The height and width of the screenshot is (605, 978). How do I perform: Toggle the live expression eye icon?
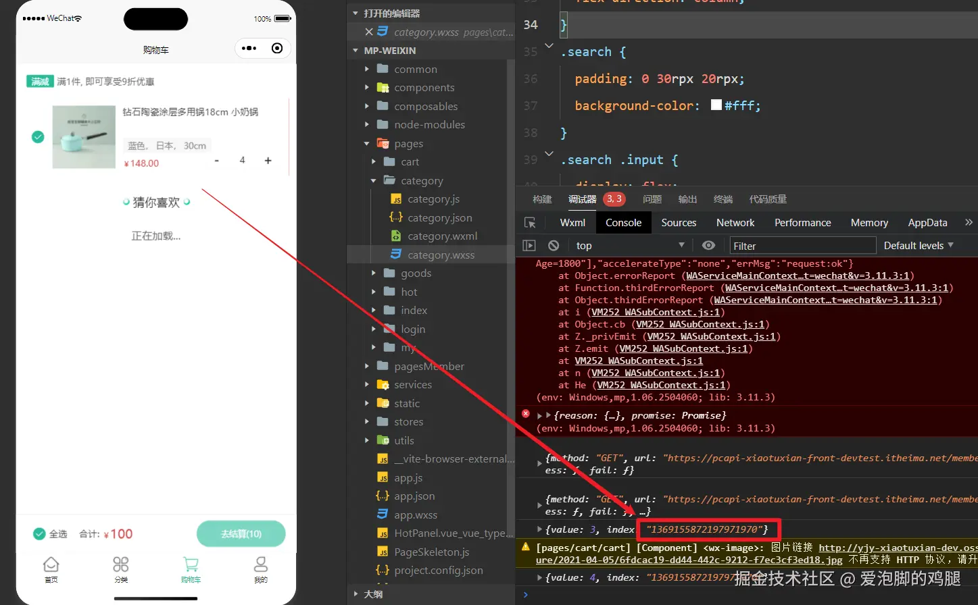[x=708, y=245]
